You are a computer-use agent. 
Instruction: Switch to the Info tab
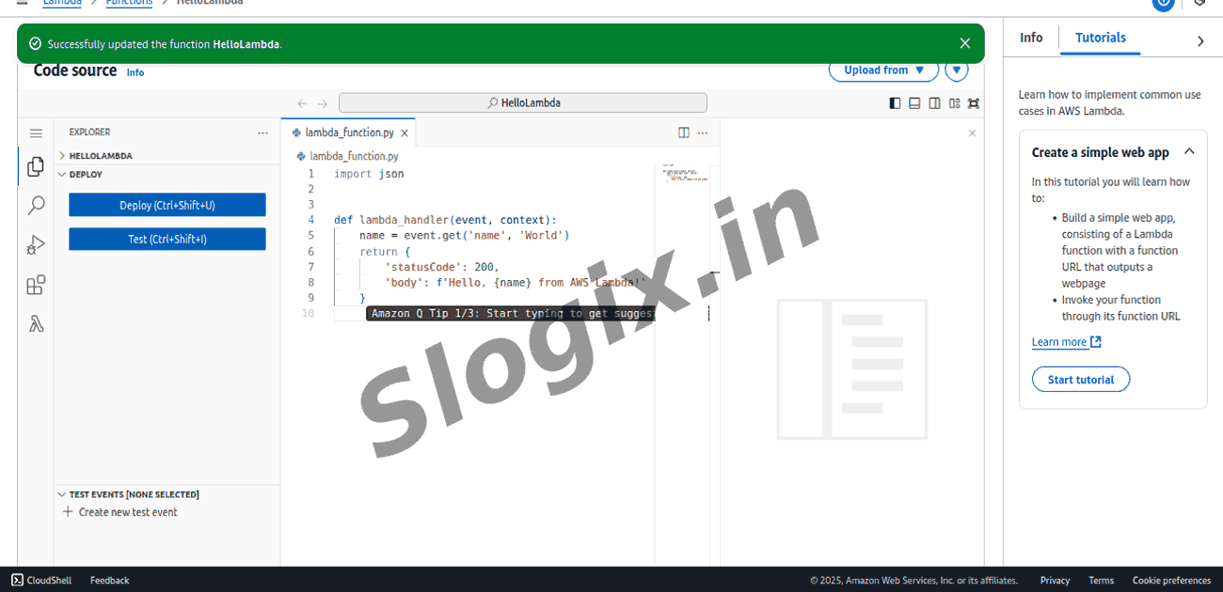pyautogui.click(x=1031, y=38)
